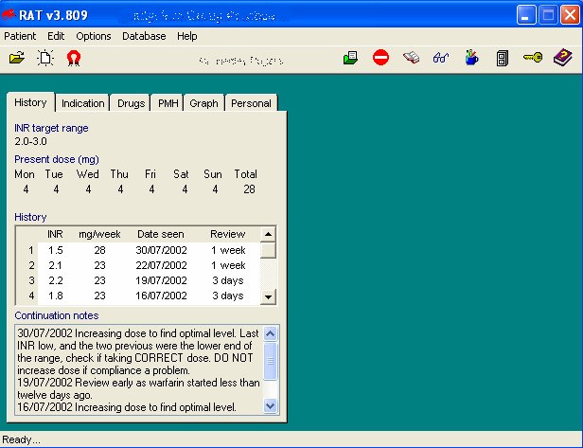
Task: Click History table scroll down arrow
Action: pos(268,297)
